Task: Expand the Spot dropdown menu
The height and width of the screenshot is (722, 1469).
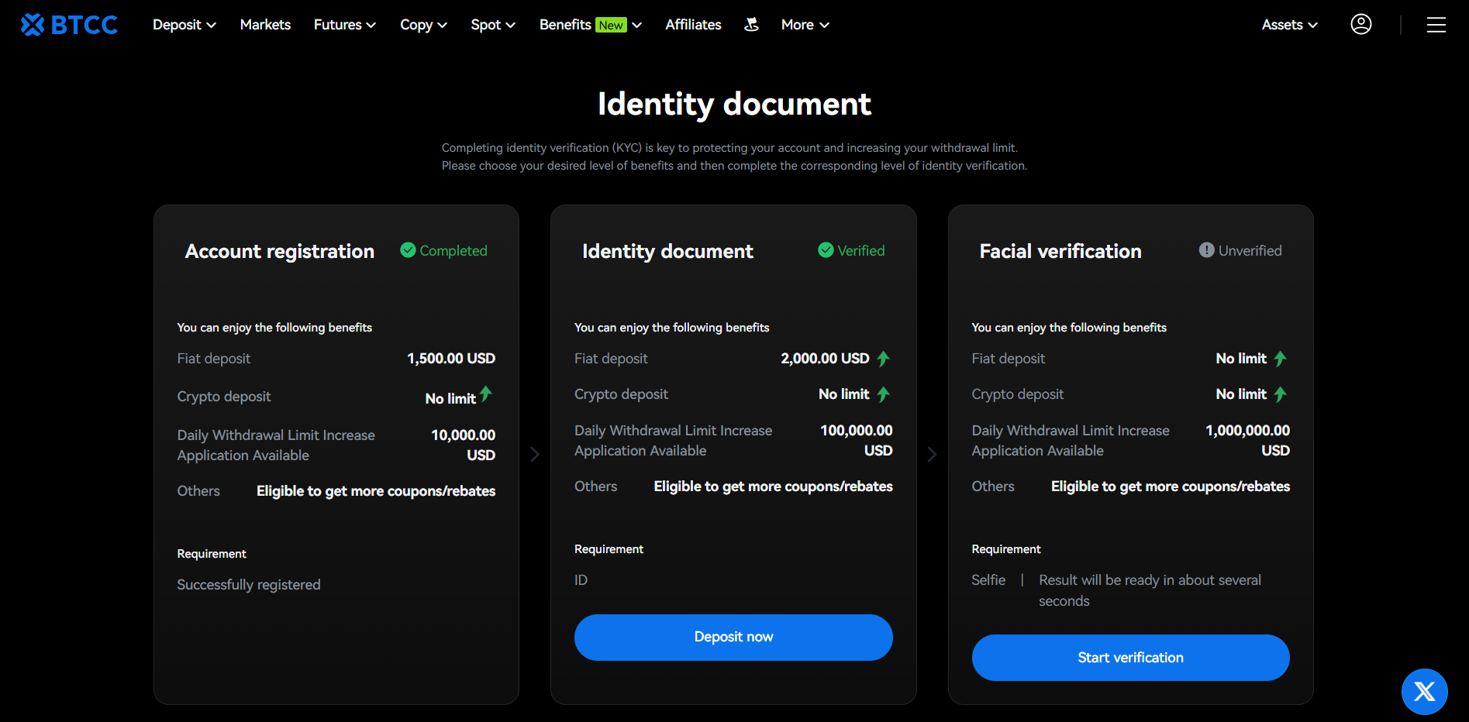Action: pyautogui.click(x=493, y=25)
